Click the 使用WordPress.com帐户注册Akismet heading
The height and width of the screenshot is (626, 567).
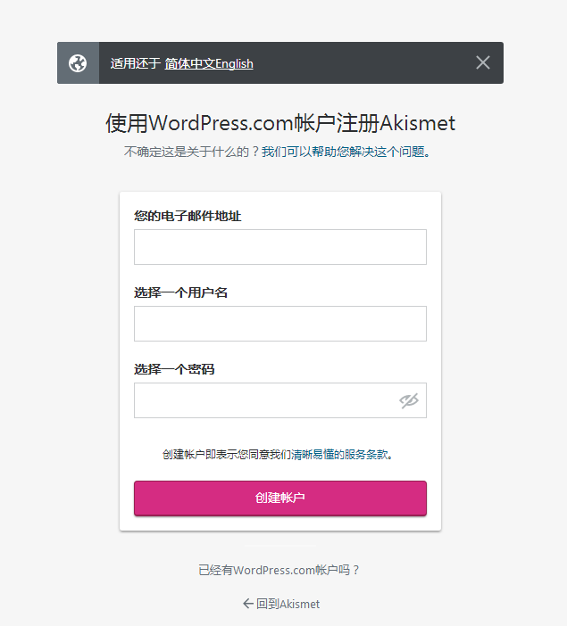click(x=280, y=123)
